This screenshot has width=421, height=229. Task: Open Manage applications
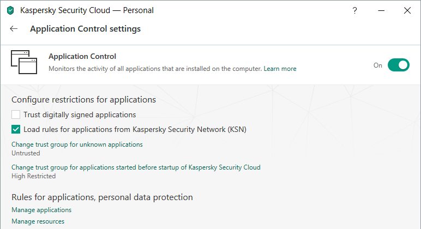pos(41,210)
